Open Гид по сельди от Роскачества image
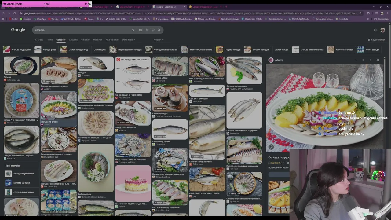Image resolution: width=391 pixels, height=220 pixels. pyautogui.click(x=133, y=75)
